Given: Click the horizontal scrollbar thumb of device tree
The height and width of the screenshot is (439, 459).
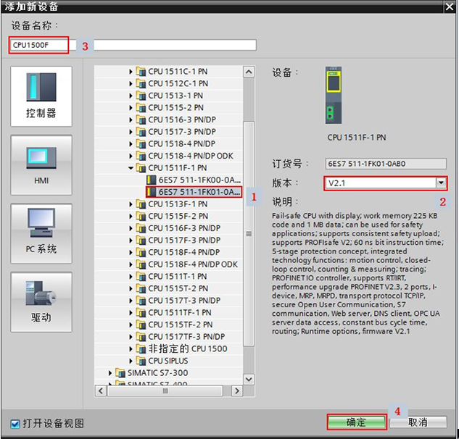Looking at the screenshot, I should (x=165, y=390).
